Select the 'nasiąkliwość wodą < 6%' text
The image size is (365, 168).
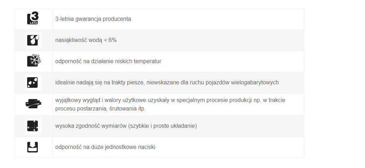tap(86, 40)
